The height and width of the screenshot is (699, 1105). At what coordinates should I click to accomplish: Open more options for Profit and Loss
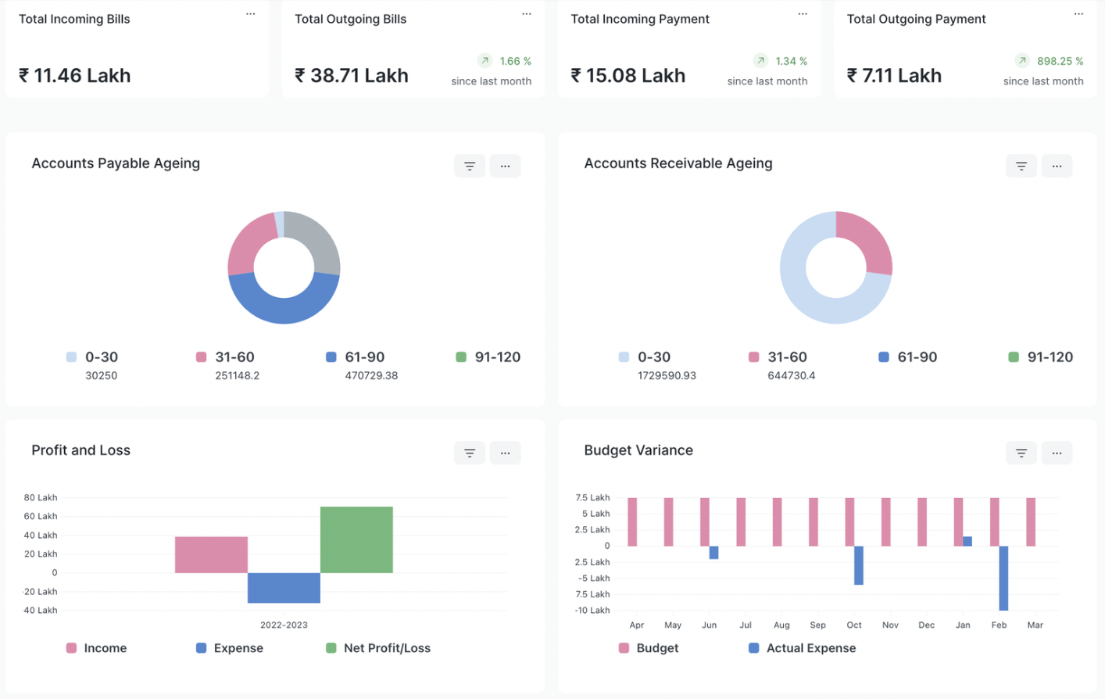(x=505, y=453)
